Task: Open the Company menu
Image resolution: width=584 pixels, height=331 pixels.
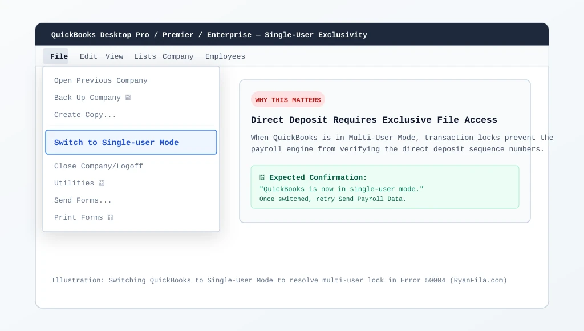Action: (178, 56)
